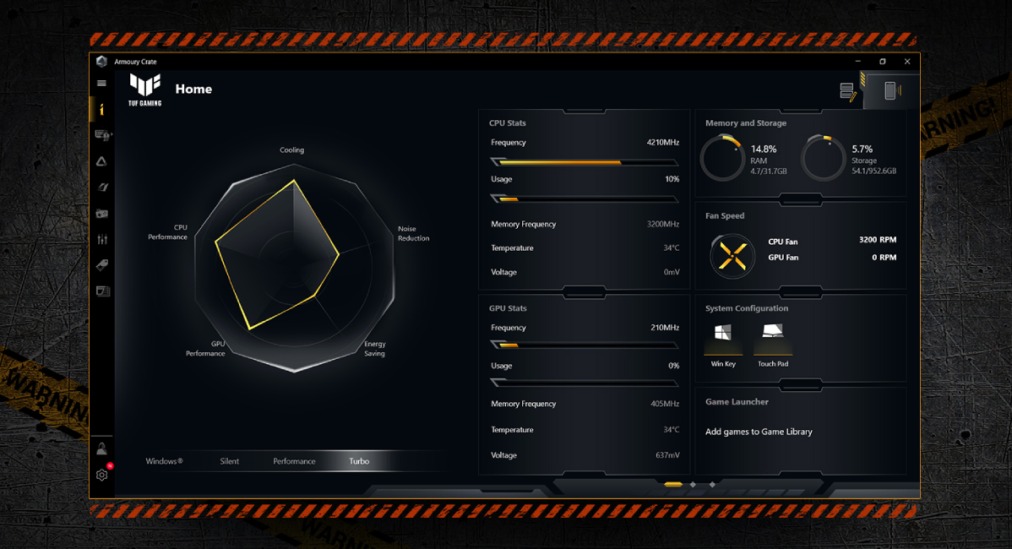The width and height of the screenshot is (1012, 549).
Task: Click the 0 RPM GPU fan value
Action: 884,257
